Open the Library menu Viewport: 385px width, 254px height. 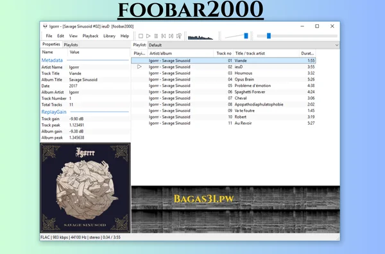[109, 36]
